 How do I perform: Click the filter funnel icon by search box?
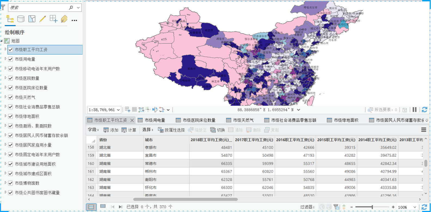coord(3,8)
